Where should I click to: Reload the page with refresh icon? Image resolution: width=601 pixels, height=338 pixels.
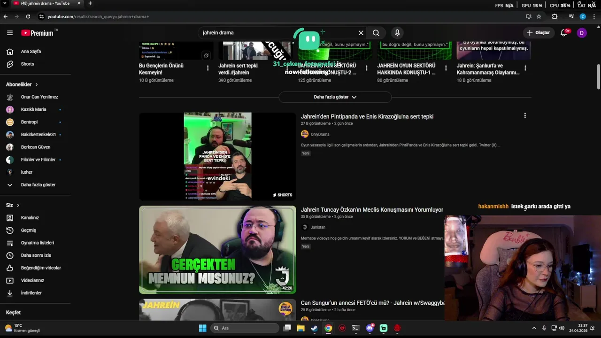point(28,16)
